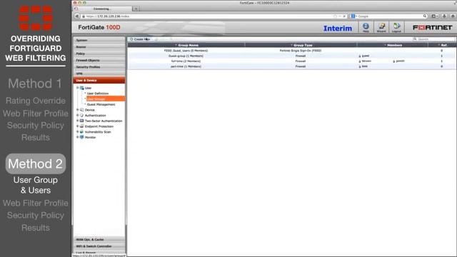Open the Policy menu section
This screenshot has height=257, width=457.
coord(99,54)
